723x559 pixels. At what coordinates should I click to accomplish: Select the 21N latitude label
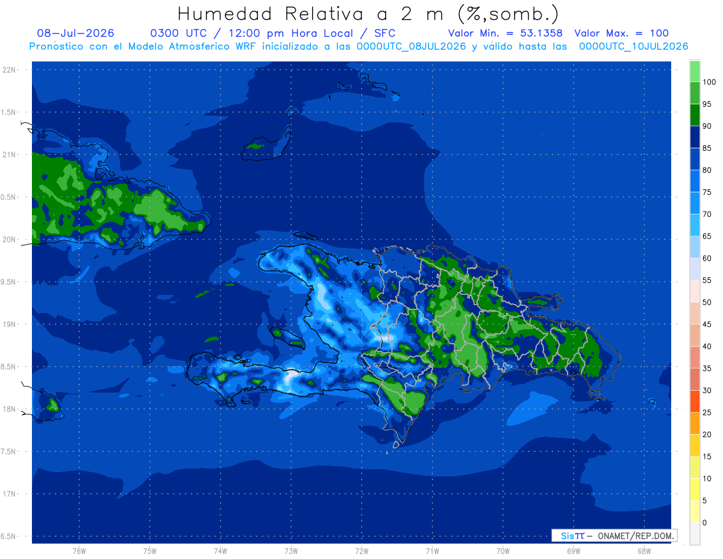click(9, 154)
